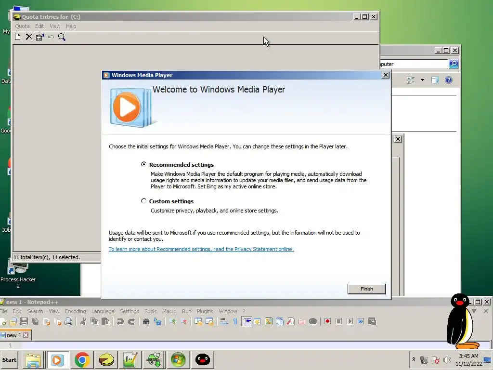Click Paste icon in Notepad++ toolbar

(x=105, y=321)
